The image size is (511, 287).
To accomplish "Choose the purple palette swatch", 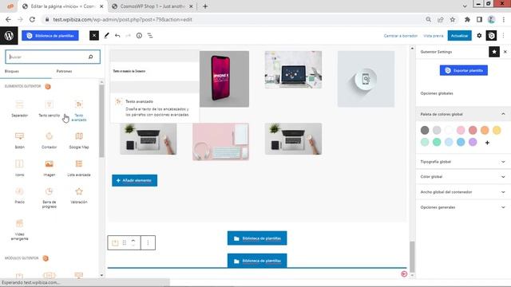I will 473,142.
